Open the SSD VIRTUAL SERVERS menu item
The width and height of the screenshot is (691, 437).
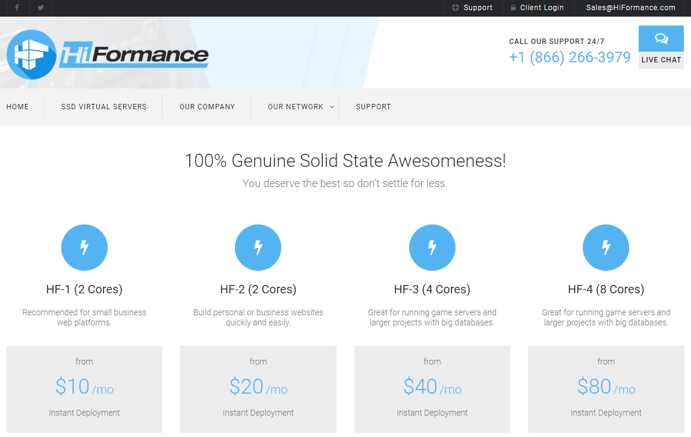[x=103, y=107]
